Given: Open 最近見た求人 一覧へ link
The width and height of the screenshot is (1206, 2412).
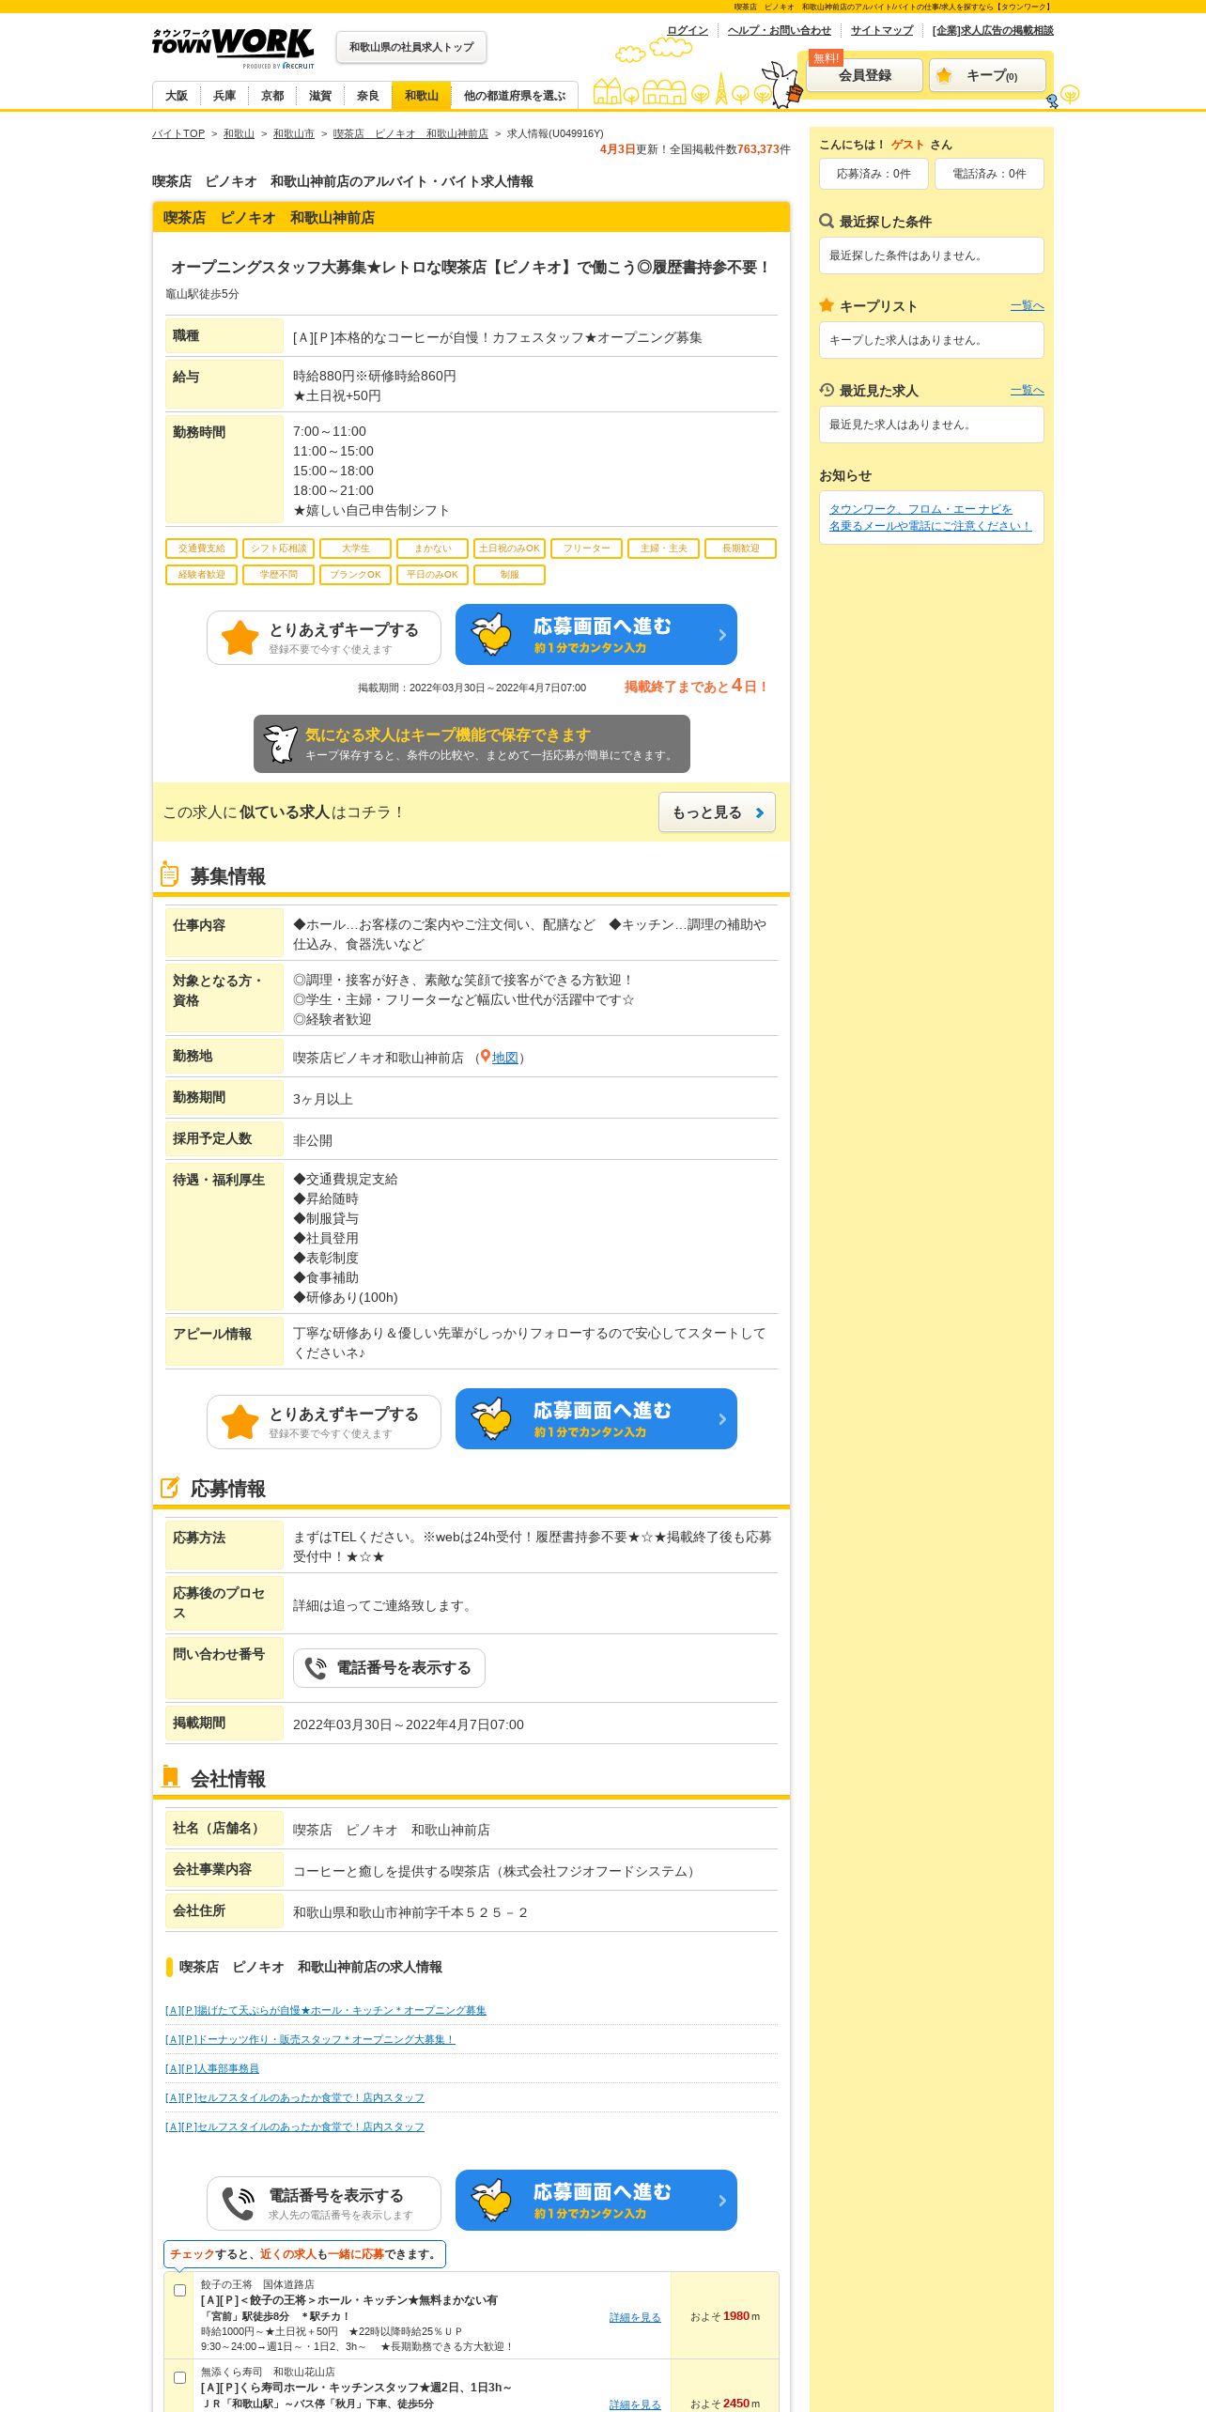Looking at the screenshot, I should coord(1027,390).
